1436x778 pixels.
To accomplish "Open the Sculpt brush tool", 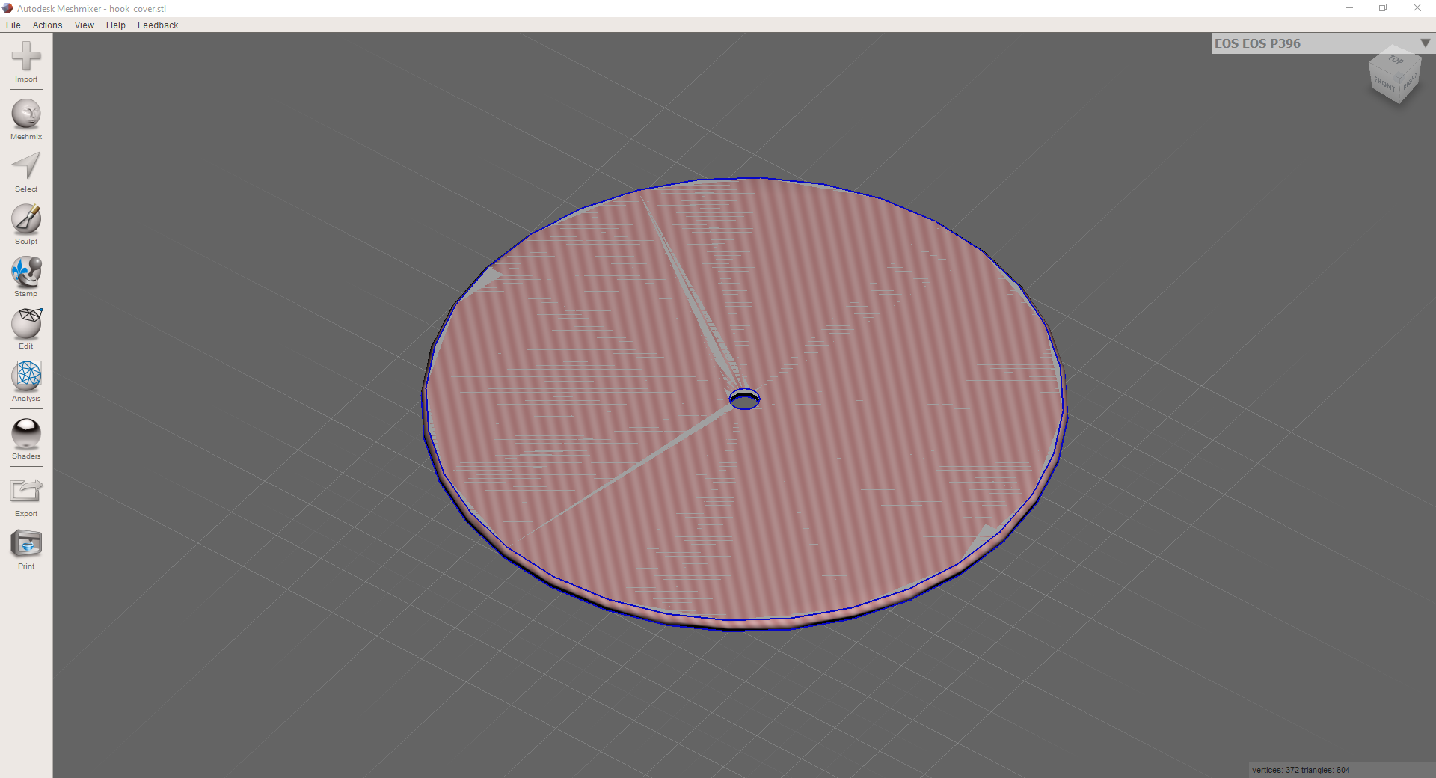I will coord(26,220).
